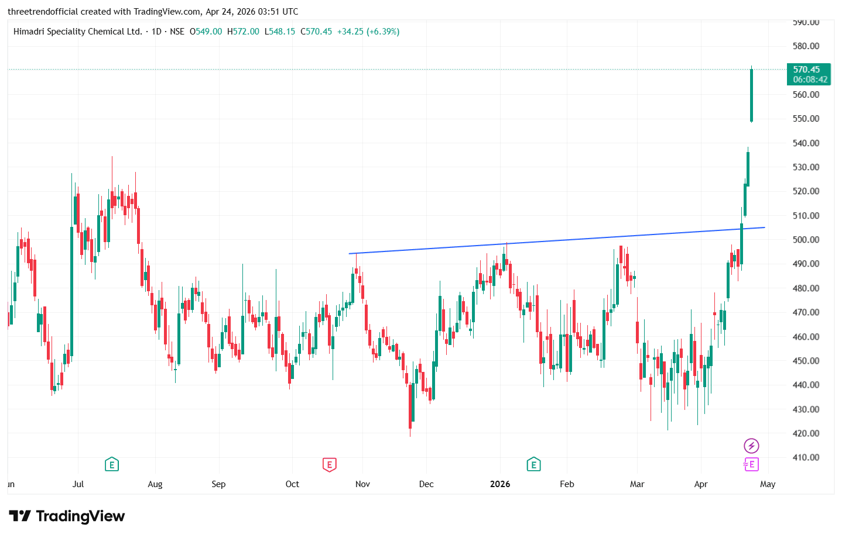Click the 480.00 price axis label
This screenshot has width=842, height=538.
point(806,288)
